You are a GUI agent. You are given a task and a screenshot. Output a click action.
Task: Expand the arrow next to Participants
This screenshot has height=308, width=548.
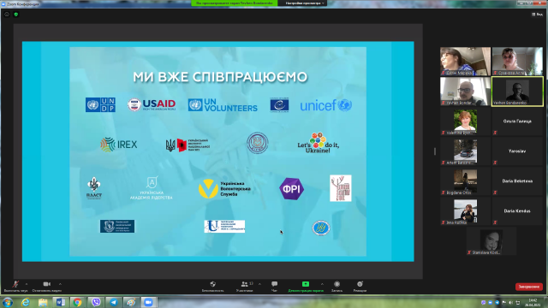click(259, 284)
